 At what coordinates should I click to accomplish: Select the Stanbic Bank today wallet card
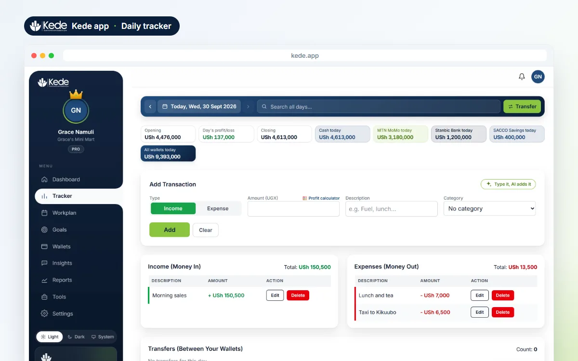[x=459, y=134]
